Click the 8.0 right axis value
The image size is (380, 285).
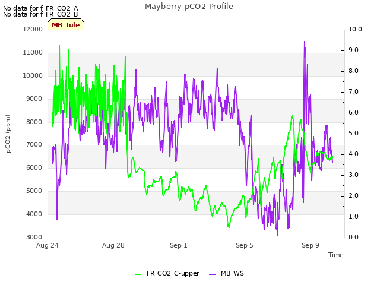[354, 71]
